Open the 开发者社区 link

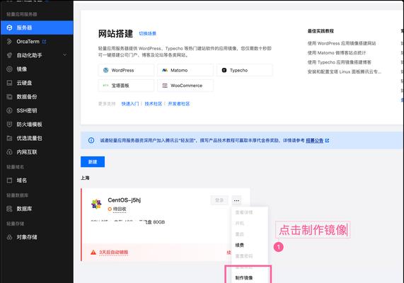(x=179, y=103)
